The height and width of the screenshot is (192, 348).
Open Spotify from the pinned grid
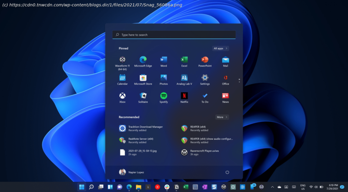(164, 96)
